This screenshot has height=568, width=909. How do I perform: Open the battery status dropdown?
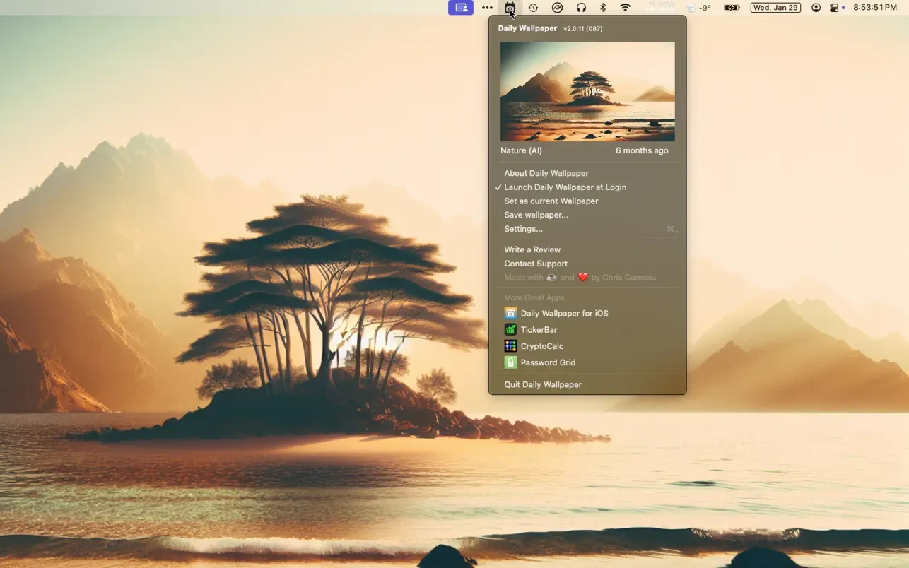coord(732,8)
